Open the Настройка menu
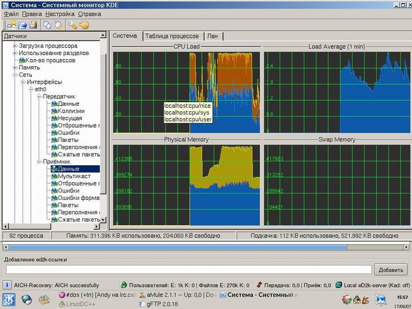Image resolution: width=412 pixels, height=309 pixels. pos(60,13)
